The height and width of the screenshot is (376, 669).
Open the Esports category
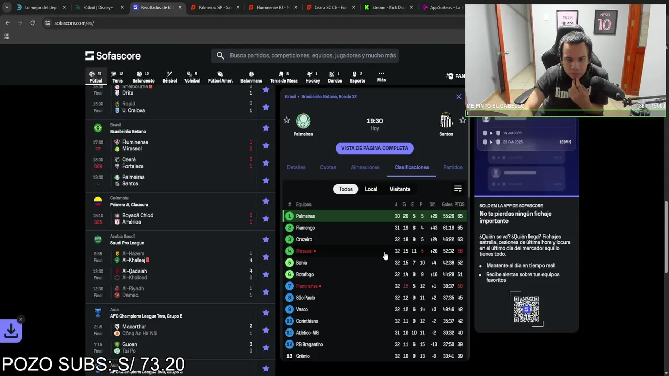click(357, 77)
